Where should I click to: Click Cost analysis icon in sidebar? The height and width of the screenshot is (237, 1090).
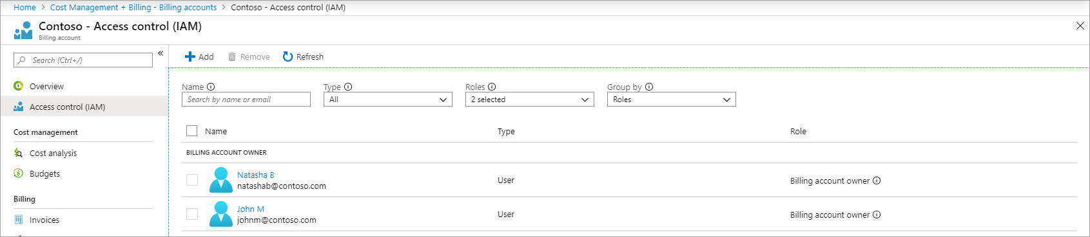pyautogui.click(x=19, y=153)
